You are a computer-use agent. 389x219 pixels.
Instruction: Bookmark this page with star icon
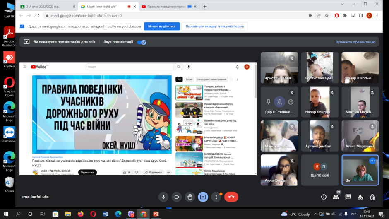[327, 15]
